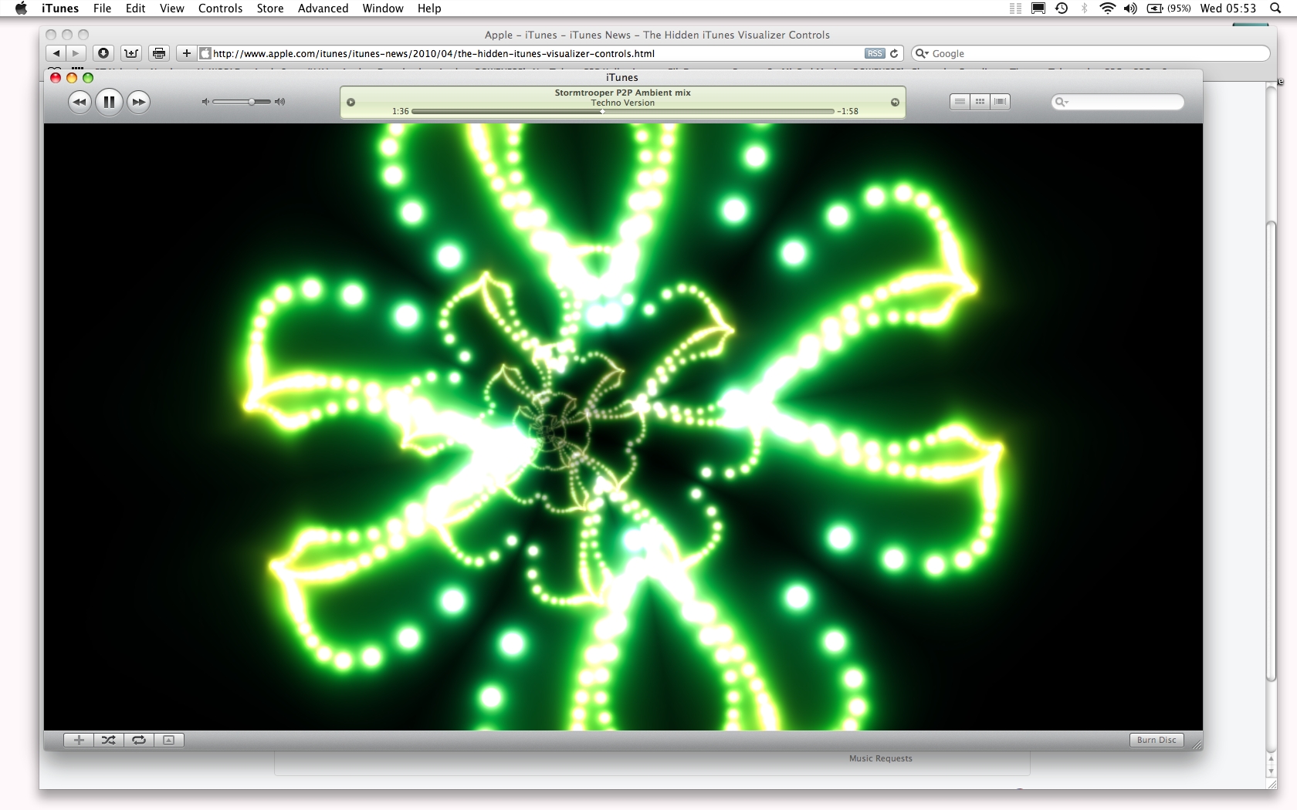Click the Apple favicon in the Safari address bar
1297x810 pixels.
(205, 53)
